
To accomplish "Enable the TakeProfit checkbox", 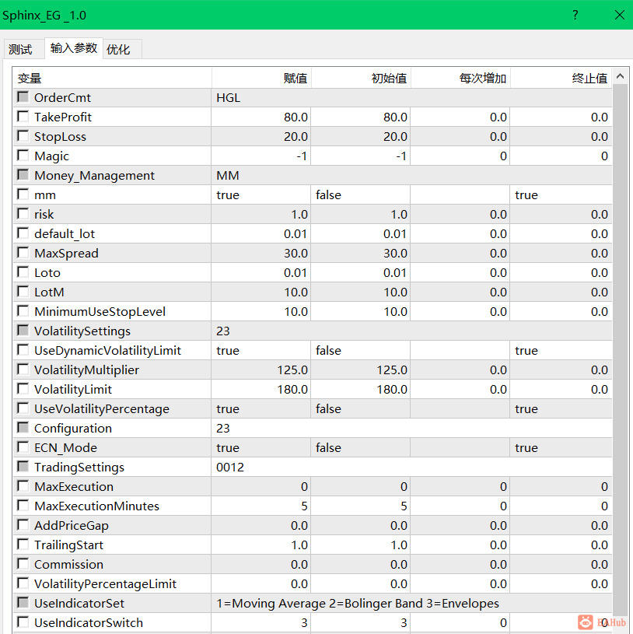I will pos(23,117).
